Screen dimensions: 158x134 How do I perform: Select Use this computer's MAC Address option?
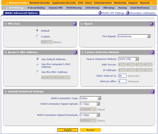[38, 65]
